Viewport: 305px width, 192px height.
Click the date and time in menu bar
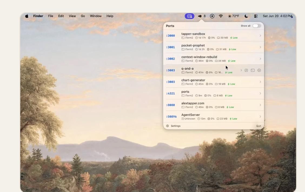278,16
